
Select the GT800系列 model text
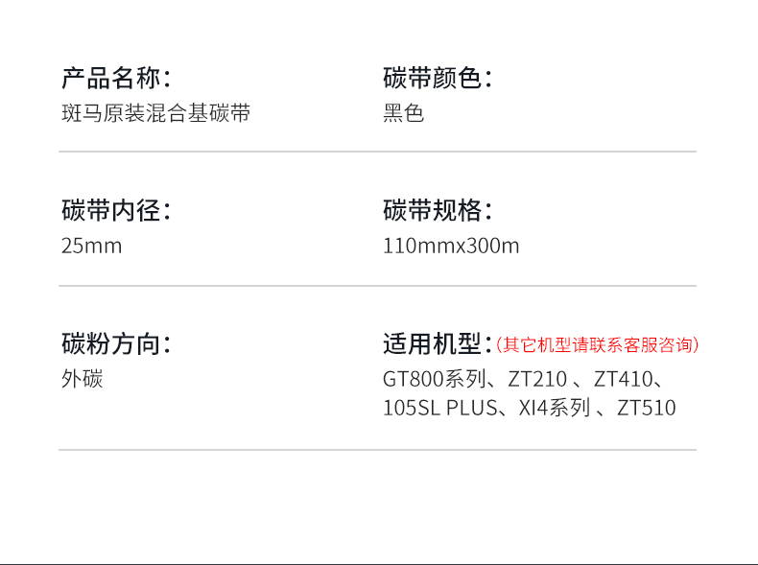click(x=435, y=379)
